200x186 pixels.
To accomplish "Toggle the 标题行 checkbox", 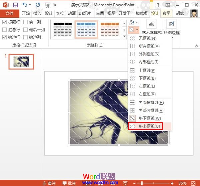I will coord(4,22).
